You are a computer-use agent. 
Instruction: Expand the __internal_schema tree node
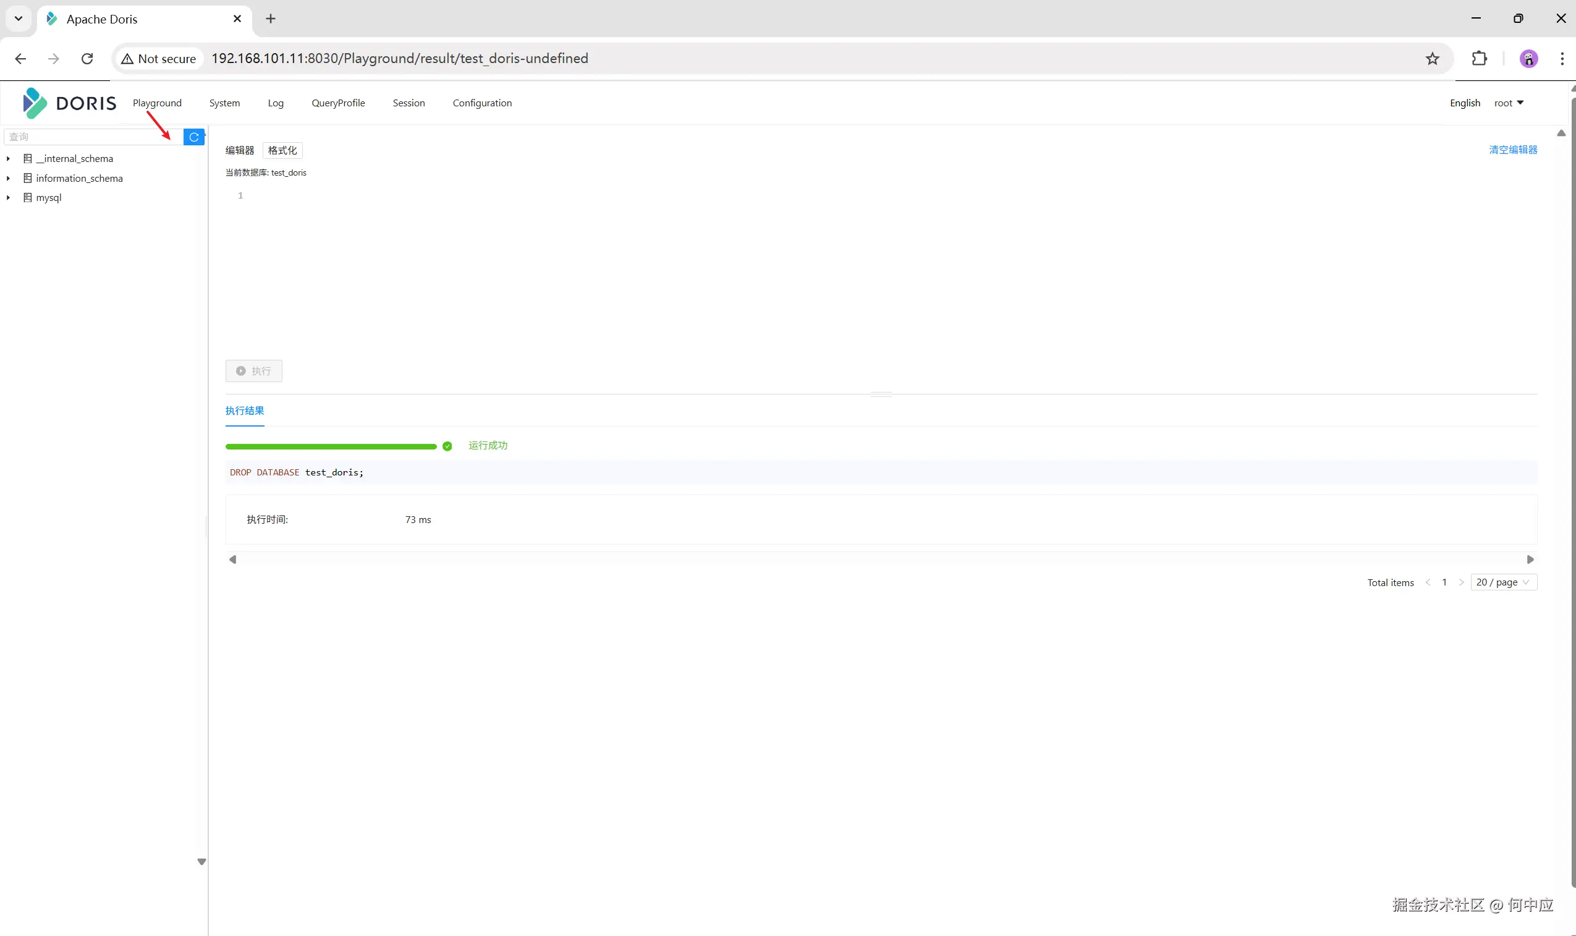coord(8,159)
